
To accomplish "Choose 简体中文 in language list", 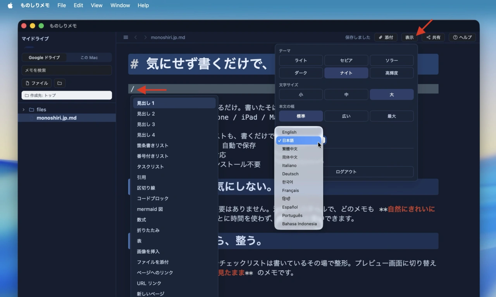I will [299, 157].
